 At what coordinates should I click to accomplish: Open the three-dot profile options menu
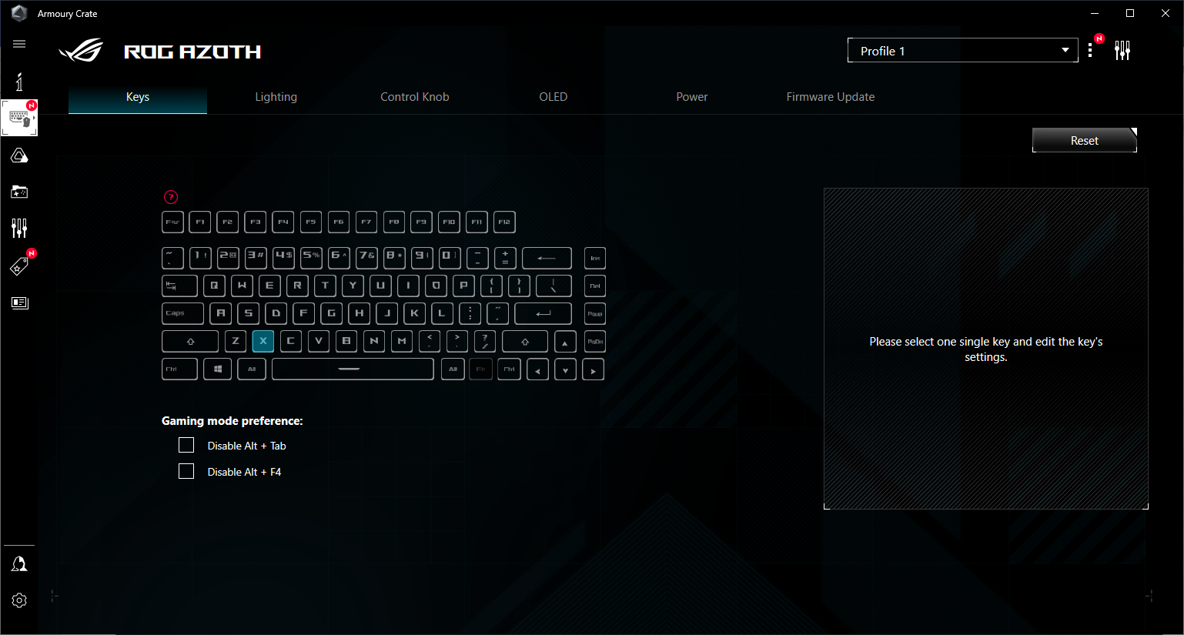pyautogui.click(x=1090, y=51)
